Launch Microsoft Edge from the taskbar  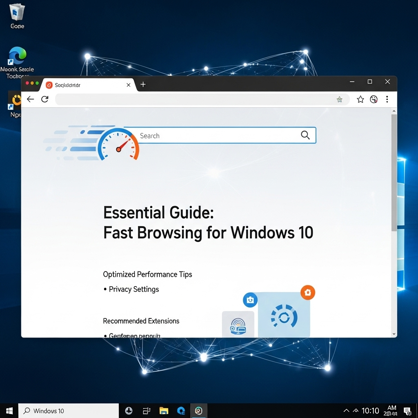click(x=181, y=411)
